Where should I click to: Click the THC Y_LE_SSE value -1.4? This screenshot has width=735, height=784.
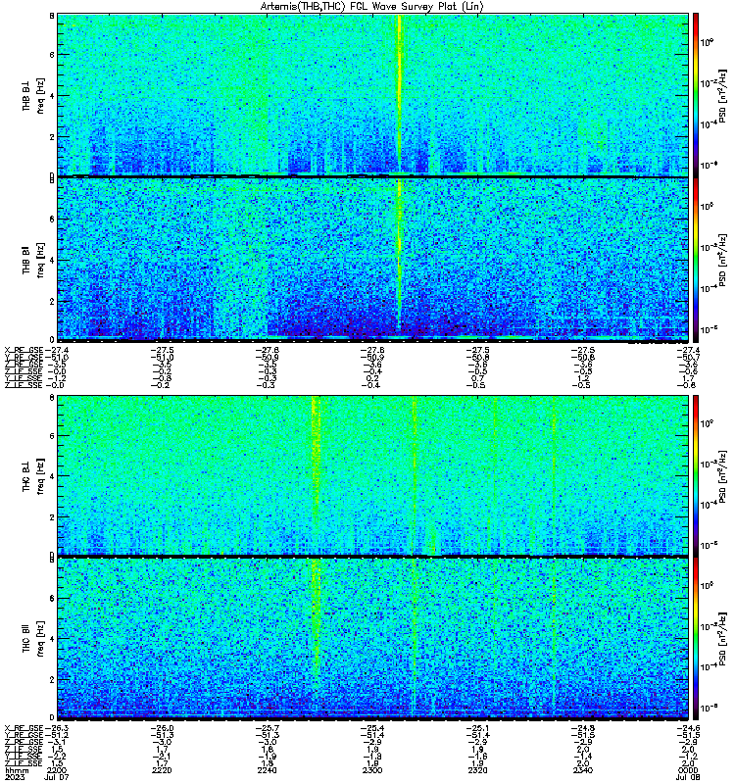(583, 757)
